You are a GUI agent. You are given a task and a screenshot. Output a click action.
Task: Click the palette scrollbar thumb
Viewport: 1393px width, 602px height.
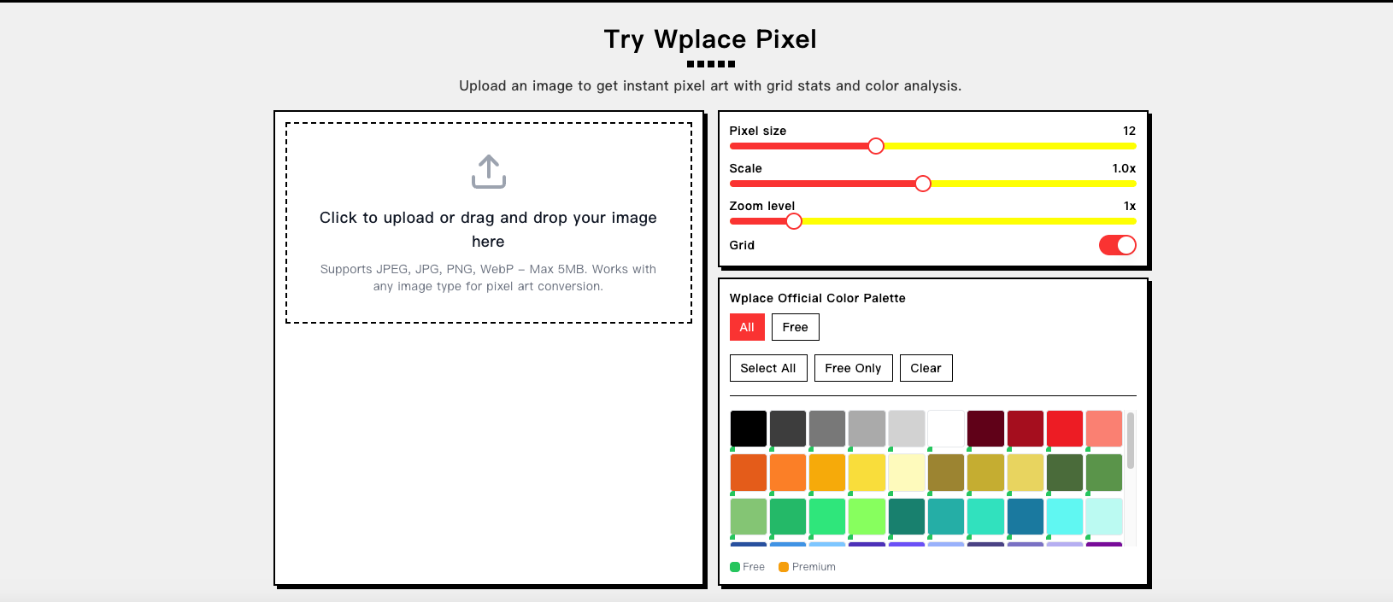pyautogui.click(x=1131, y=441)
